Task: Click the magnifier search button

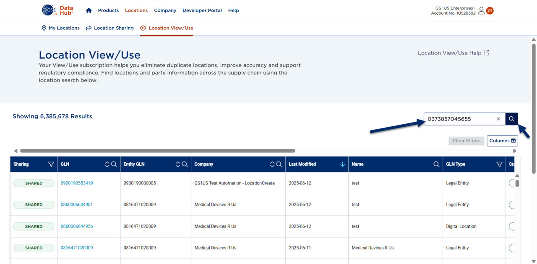Action: [511, 119]
